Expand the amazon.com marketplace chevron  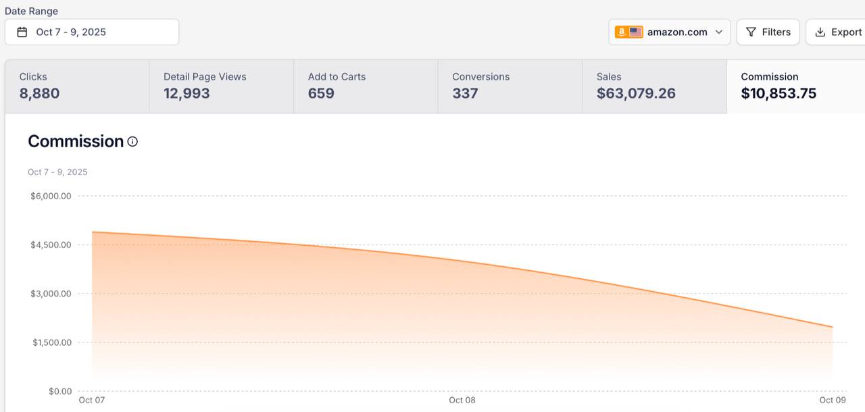click(719, 32)
